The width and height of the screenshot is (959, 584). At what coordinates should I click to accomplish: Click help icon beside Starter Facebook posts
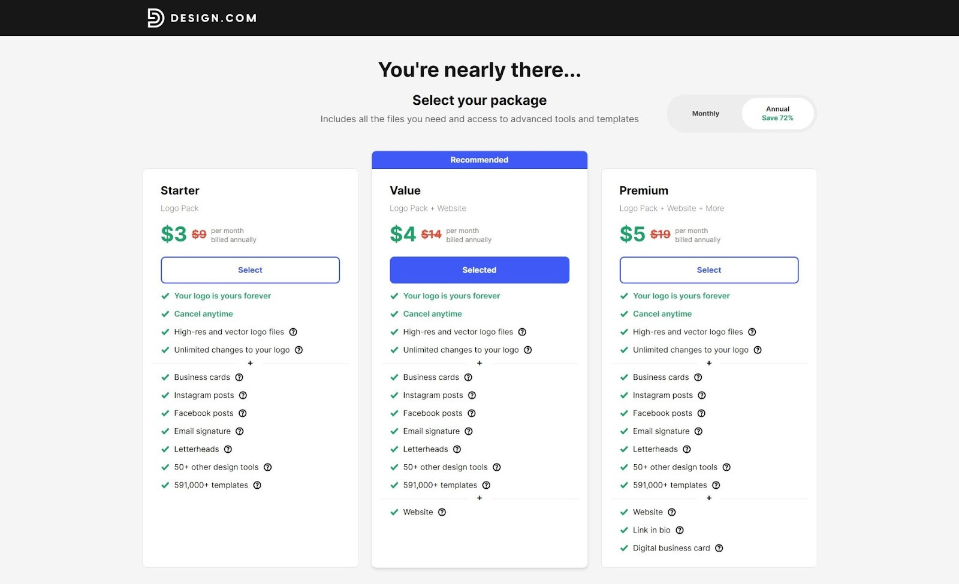pos(243,413)
